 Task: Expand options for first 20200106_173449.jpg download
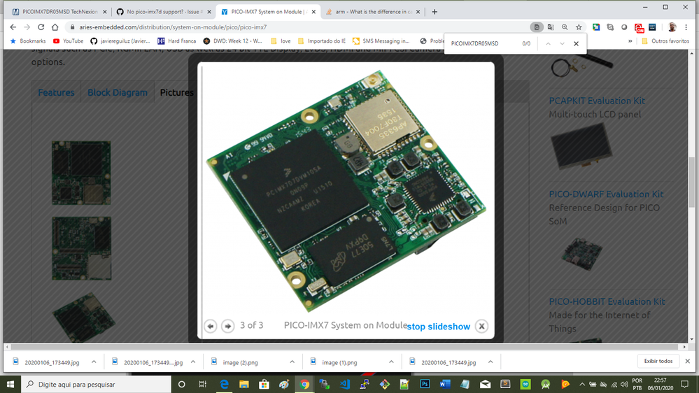(94, 362)
